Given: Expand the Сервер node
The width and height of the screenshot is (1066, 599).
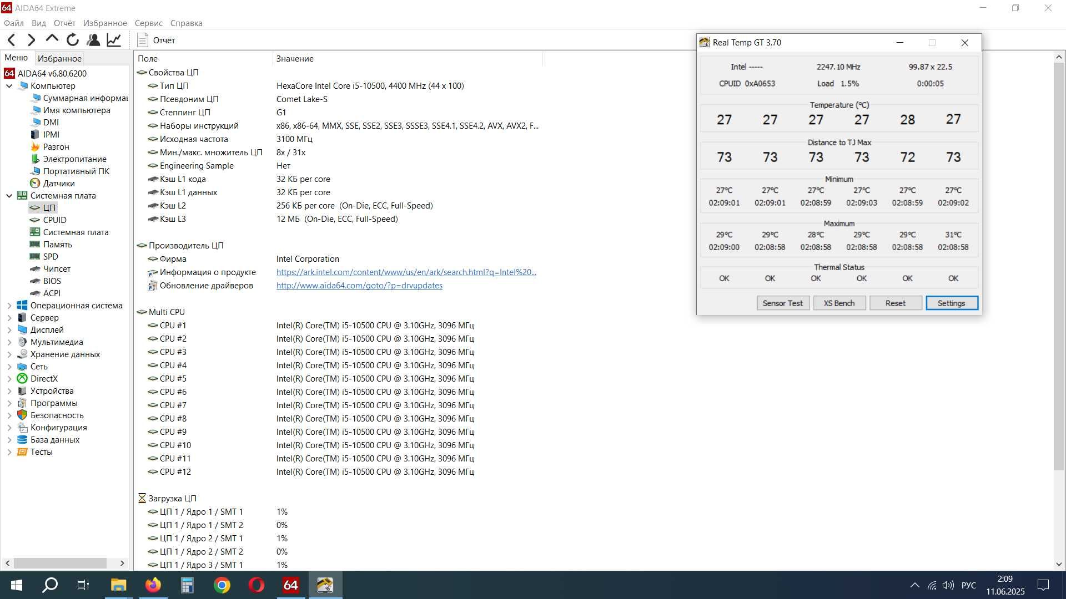Looking at the screenshot, I should [9, 318].
